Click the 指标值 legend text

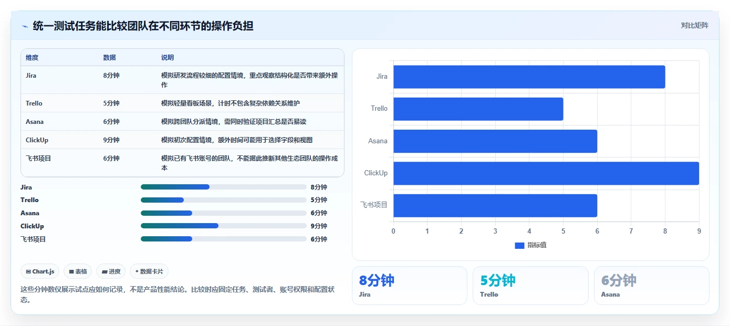pos(537,245)
